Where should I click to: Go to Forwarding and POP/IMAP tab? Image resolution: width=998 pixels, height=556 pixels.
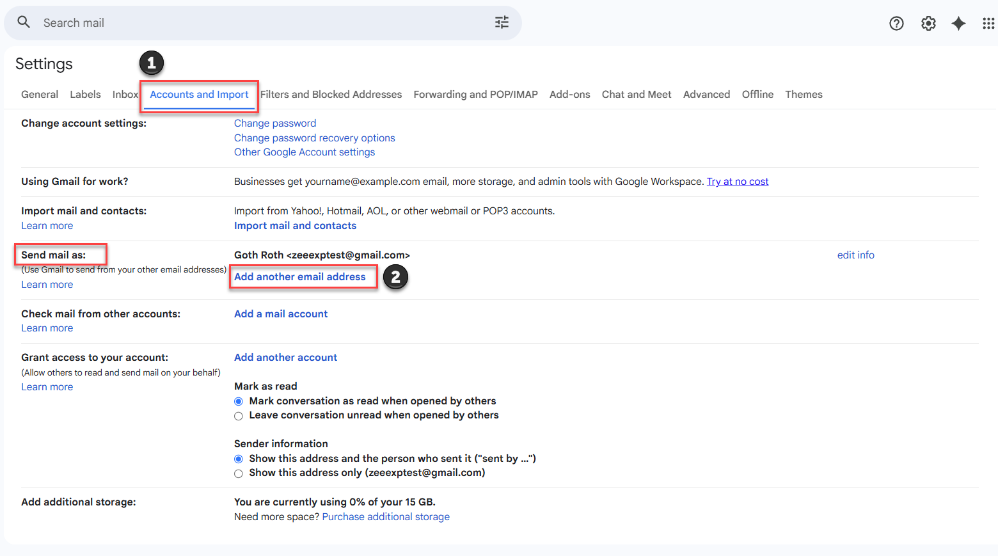475,95
